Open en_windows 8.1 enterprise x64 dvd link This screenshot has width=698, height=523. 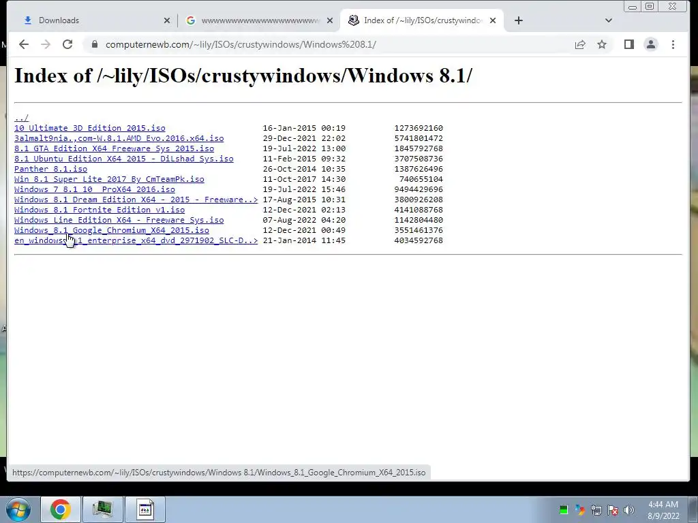pyautogui.click(x=136, y=240)
